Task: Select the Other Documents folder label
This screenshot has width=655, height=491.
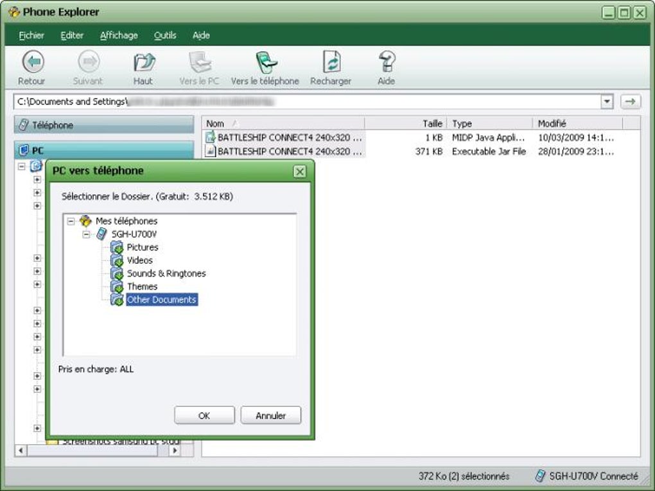Action: [x=162, y=299]
